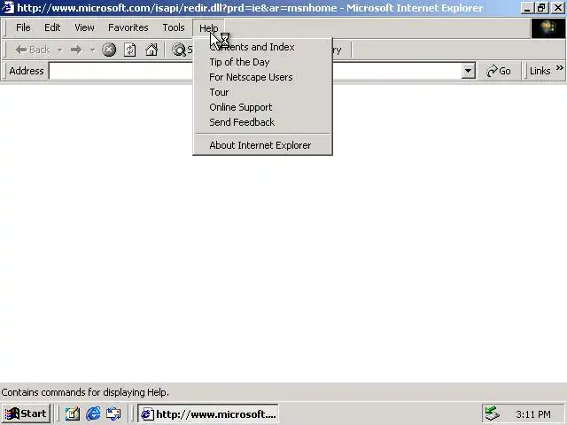
Task: Choose Contents and Index from Help
Action: 262,47
